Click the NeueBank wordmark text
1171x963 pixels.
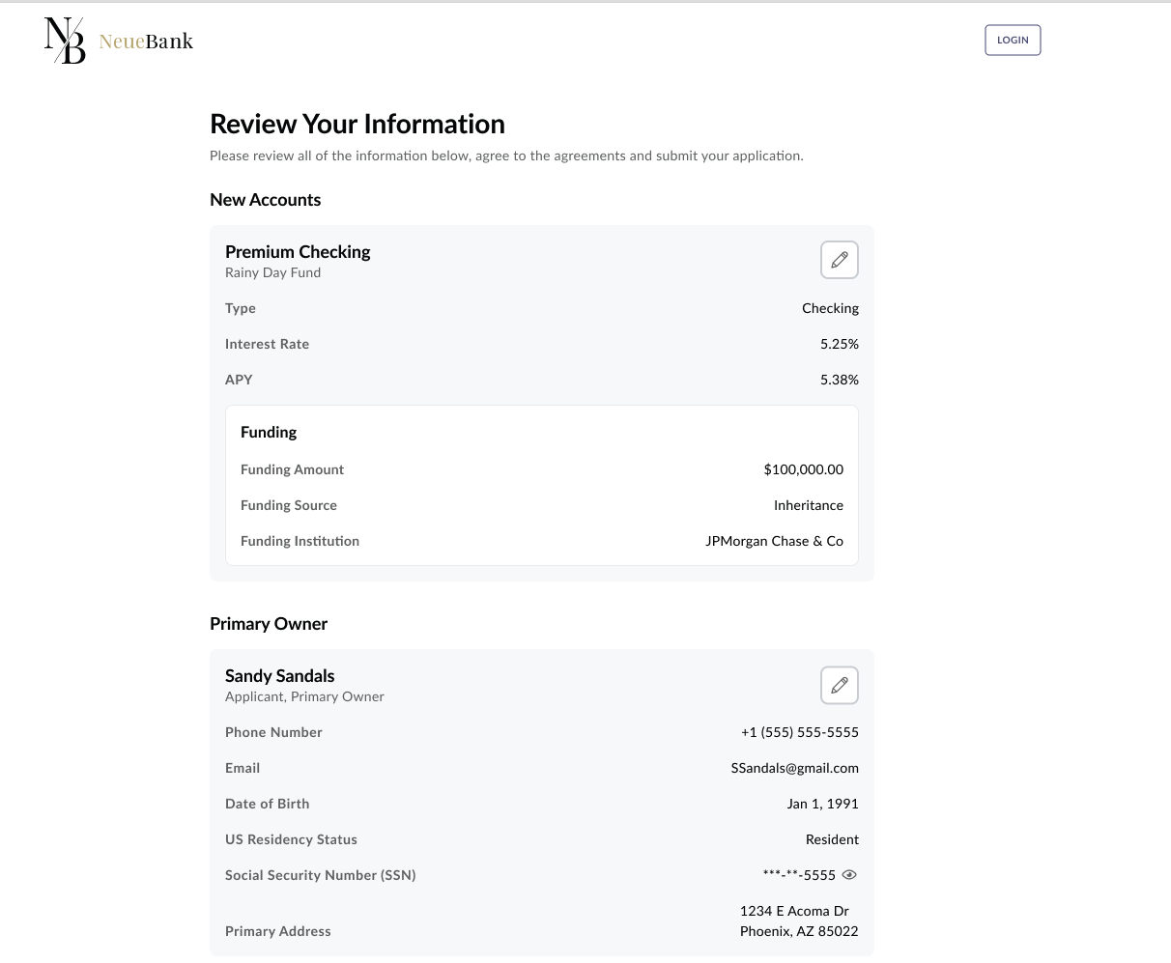pyautogui.click(x=146, y=42)
